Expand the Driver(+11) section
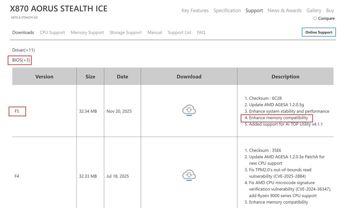The height and width of the screenshot is (208, 355). (x=24, y=50)
